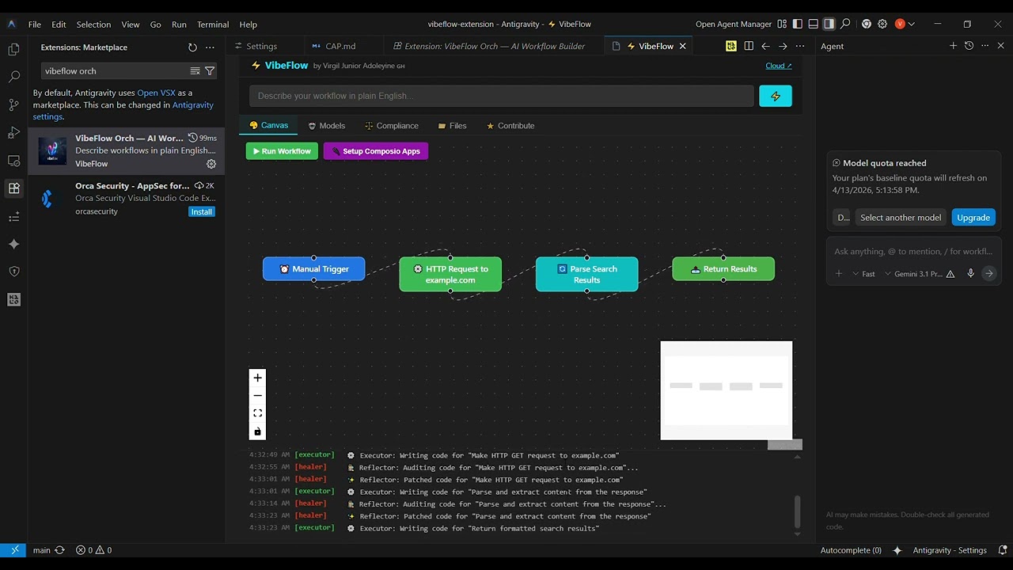Open the settings gear in the title bar
This screenshot has width=1013, height=570.
point(882,24)
